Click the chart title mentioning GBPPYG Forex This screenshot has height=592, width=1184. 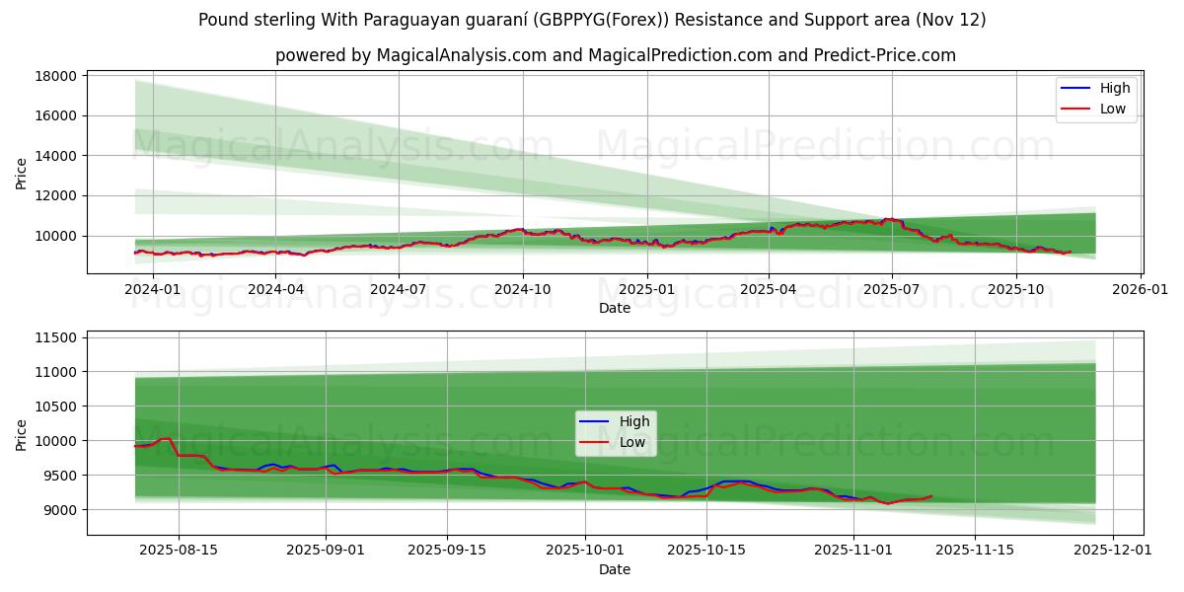(x=592, y=18)
